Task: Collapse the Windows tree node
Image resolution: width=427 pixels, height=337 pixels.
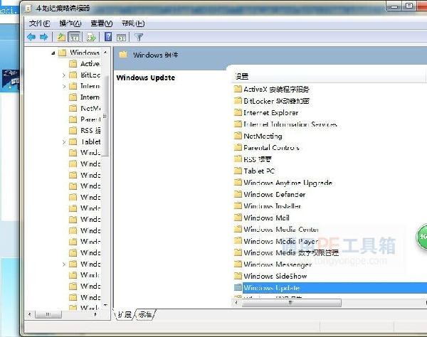Action: (x=53, y=53)
